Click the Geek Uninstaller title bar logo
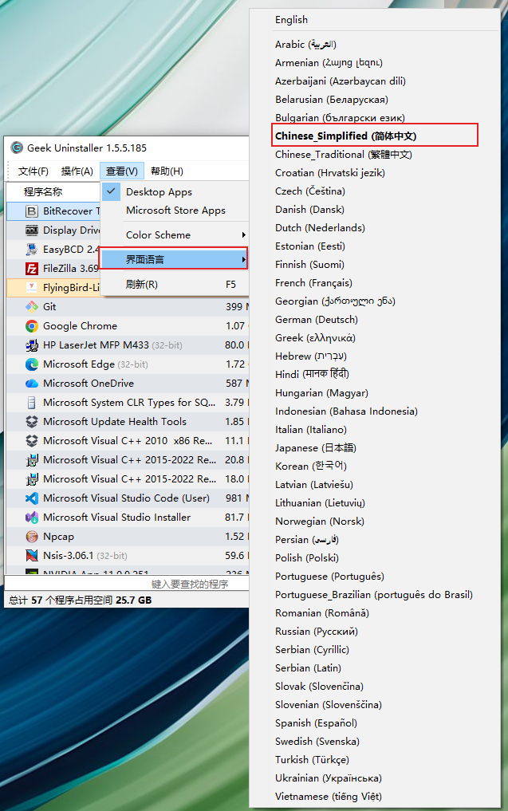This screenshot has height=811, width=508. coord(17,148)
